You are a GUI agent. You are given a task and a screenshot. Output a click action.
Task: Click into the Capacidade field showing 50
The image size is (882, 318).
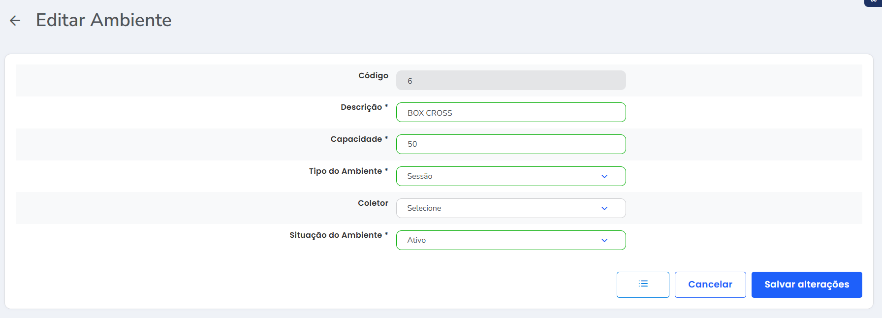[x=510, y=144]
